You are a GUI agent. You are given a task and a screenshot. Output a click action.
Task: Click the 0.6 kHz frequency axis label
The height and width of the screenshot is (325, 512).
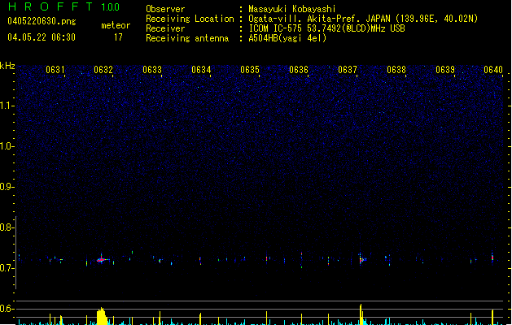[x=7, y=309]
